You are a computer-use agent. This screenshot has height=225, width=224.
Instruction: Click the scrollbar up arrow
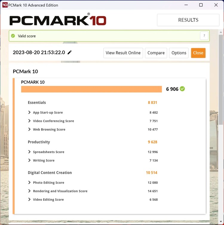click(221, 32)
